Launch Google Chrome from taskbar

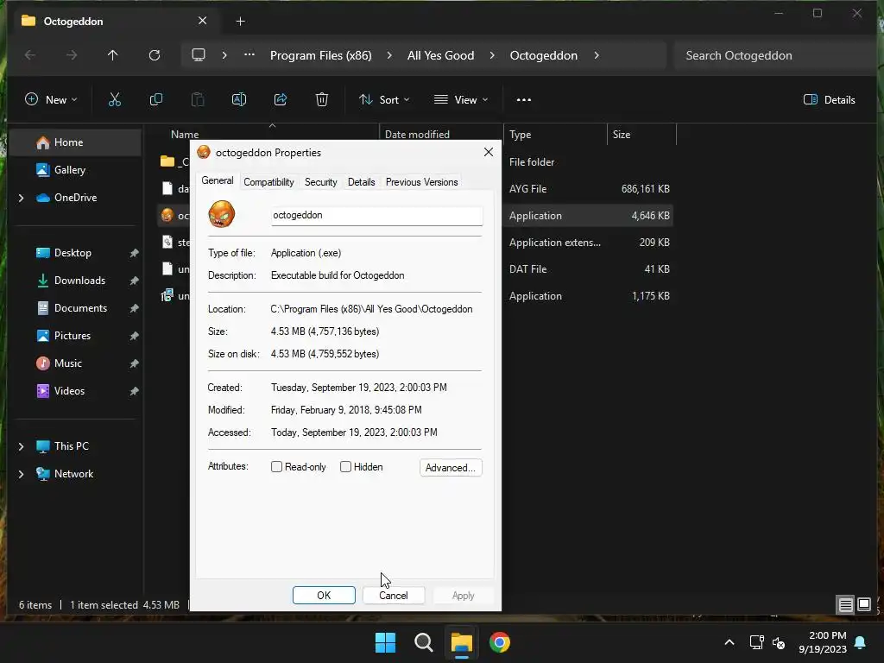pyautogui.click(x=500, y=642)
